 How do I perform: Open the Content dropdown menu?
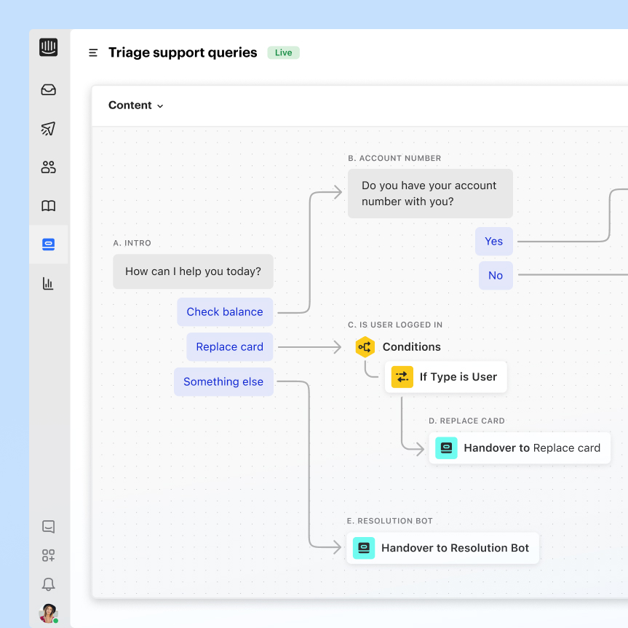pyautogui.click(x=135, y=105)
